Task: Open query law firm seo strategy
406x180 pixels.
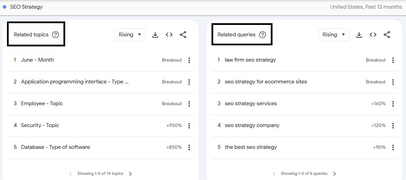Action: pyautogui.click(x=250, y=60)
